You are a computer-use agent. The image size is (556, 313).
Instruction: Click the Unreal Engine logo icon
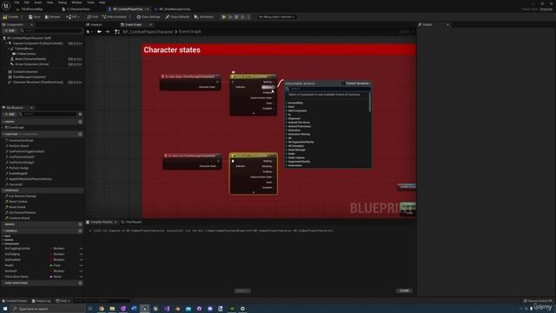[6, 5]
